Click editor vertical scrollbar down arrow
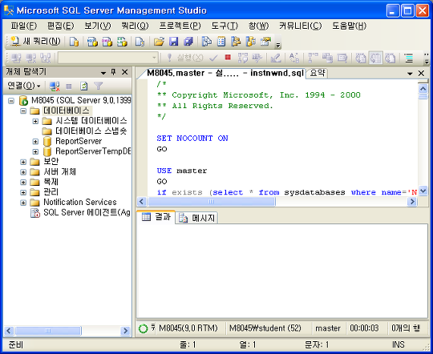This screenshot has height=354, width=433. click(x=423, y=191)
